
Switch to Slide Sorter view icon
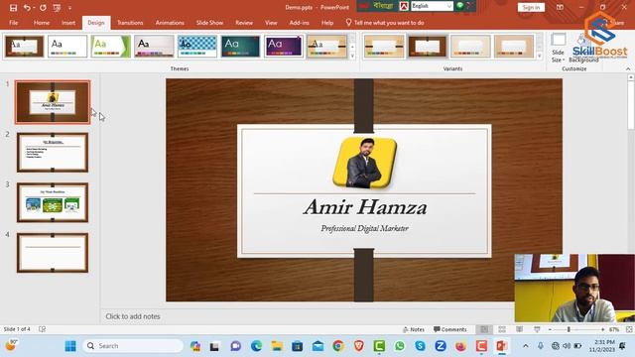[502, 329]
